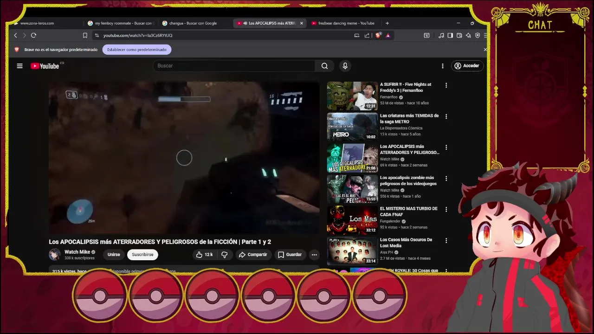This screenshot has height=334, width=594.
Task: Open the Brave Shields lion icon in the address bar
Action: click(378, 35)
